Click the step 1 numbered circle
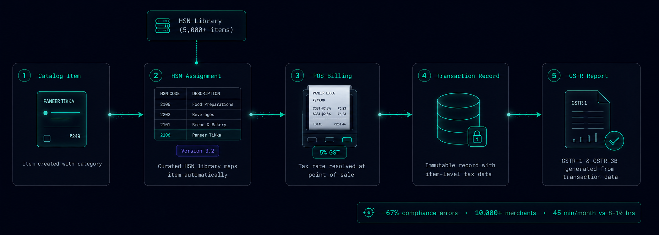The height and width of the screenshot is (235, 659). point(24,76)
